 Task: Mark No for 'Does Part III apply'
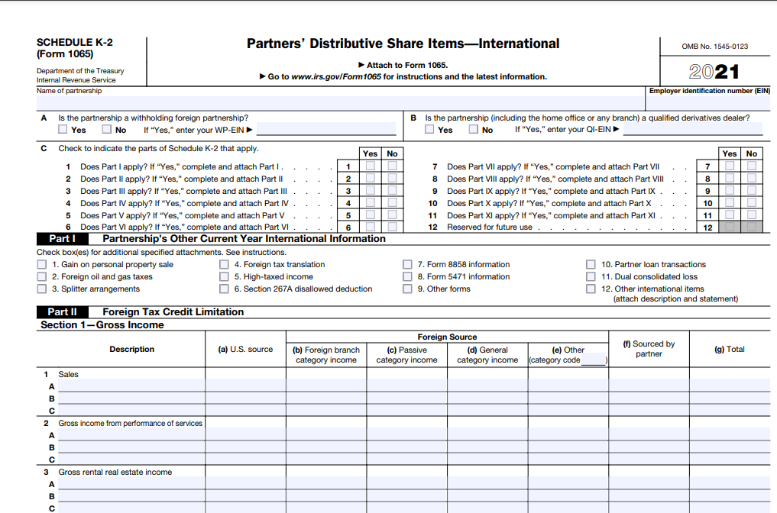pos(392,191)
